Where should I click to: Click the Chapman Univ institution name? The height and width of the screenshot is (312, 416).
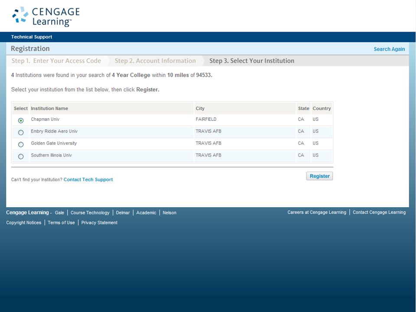[x=45, y=120]
